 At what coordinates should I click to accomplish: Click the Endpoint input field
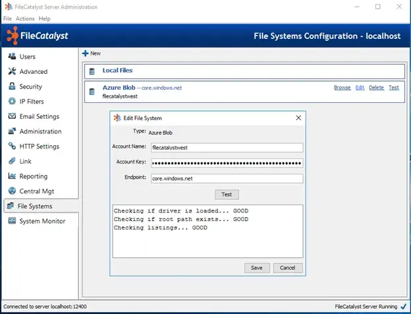pyautogui.click(x=227, y=179)
